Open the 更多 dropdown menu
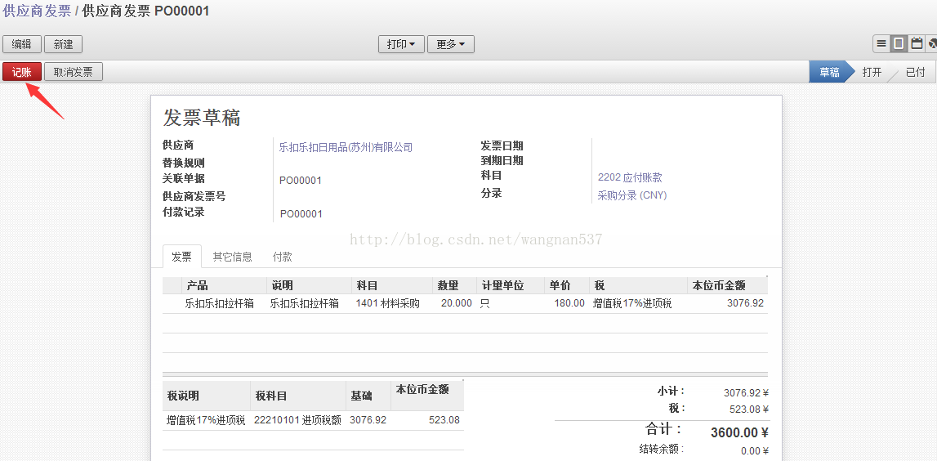937x461 pixels. (x=451, y=44)
